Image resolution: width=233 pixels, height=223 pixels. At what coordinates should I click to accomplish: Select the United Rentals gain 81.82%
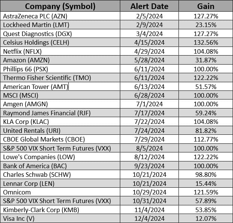(206, 130)
